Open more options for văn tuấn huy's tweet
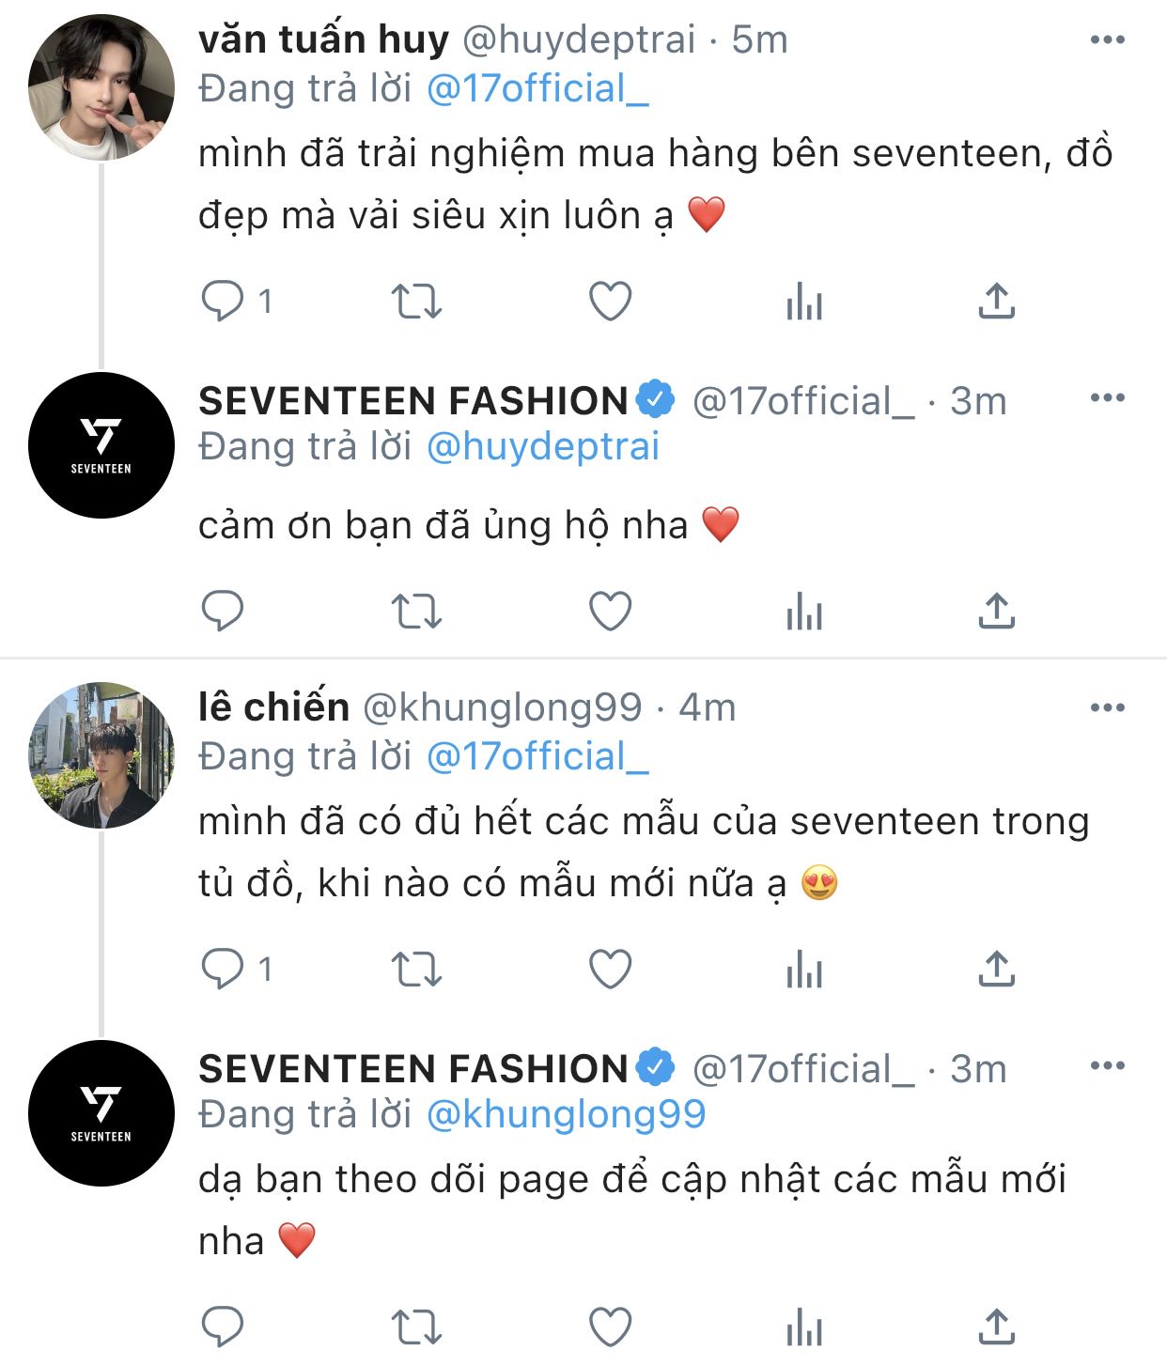 coord(1107,39)
